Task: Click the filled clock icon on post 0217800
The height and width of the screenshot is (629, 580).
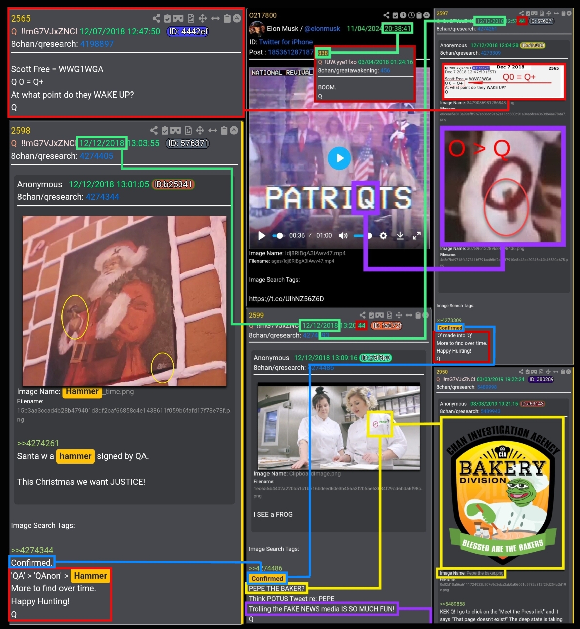Action: 403,15
